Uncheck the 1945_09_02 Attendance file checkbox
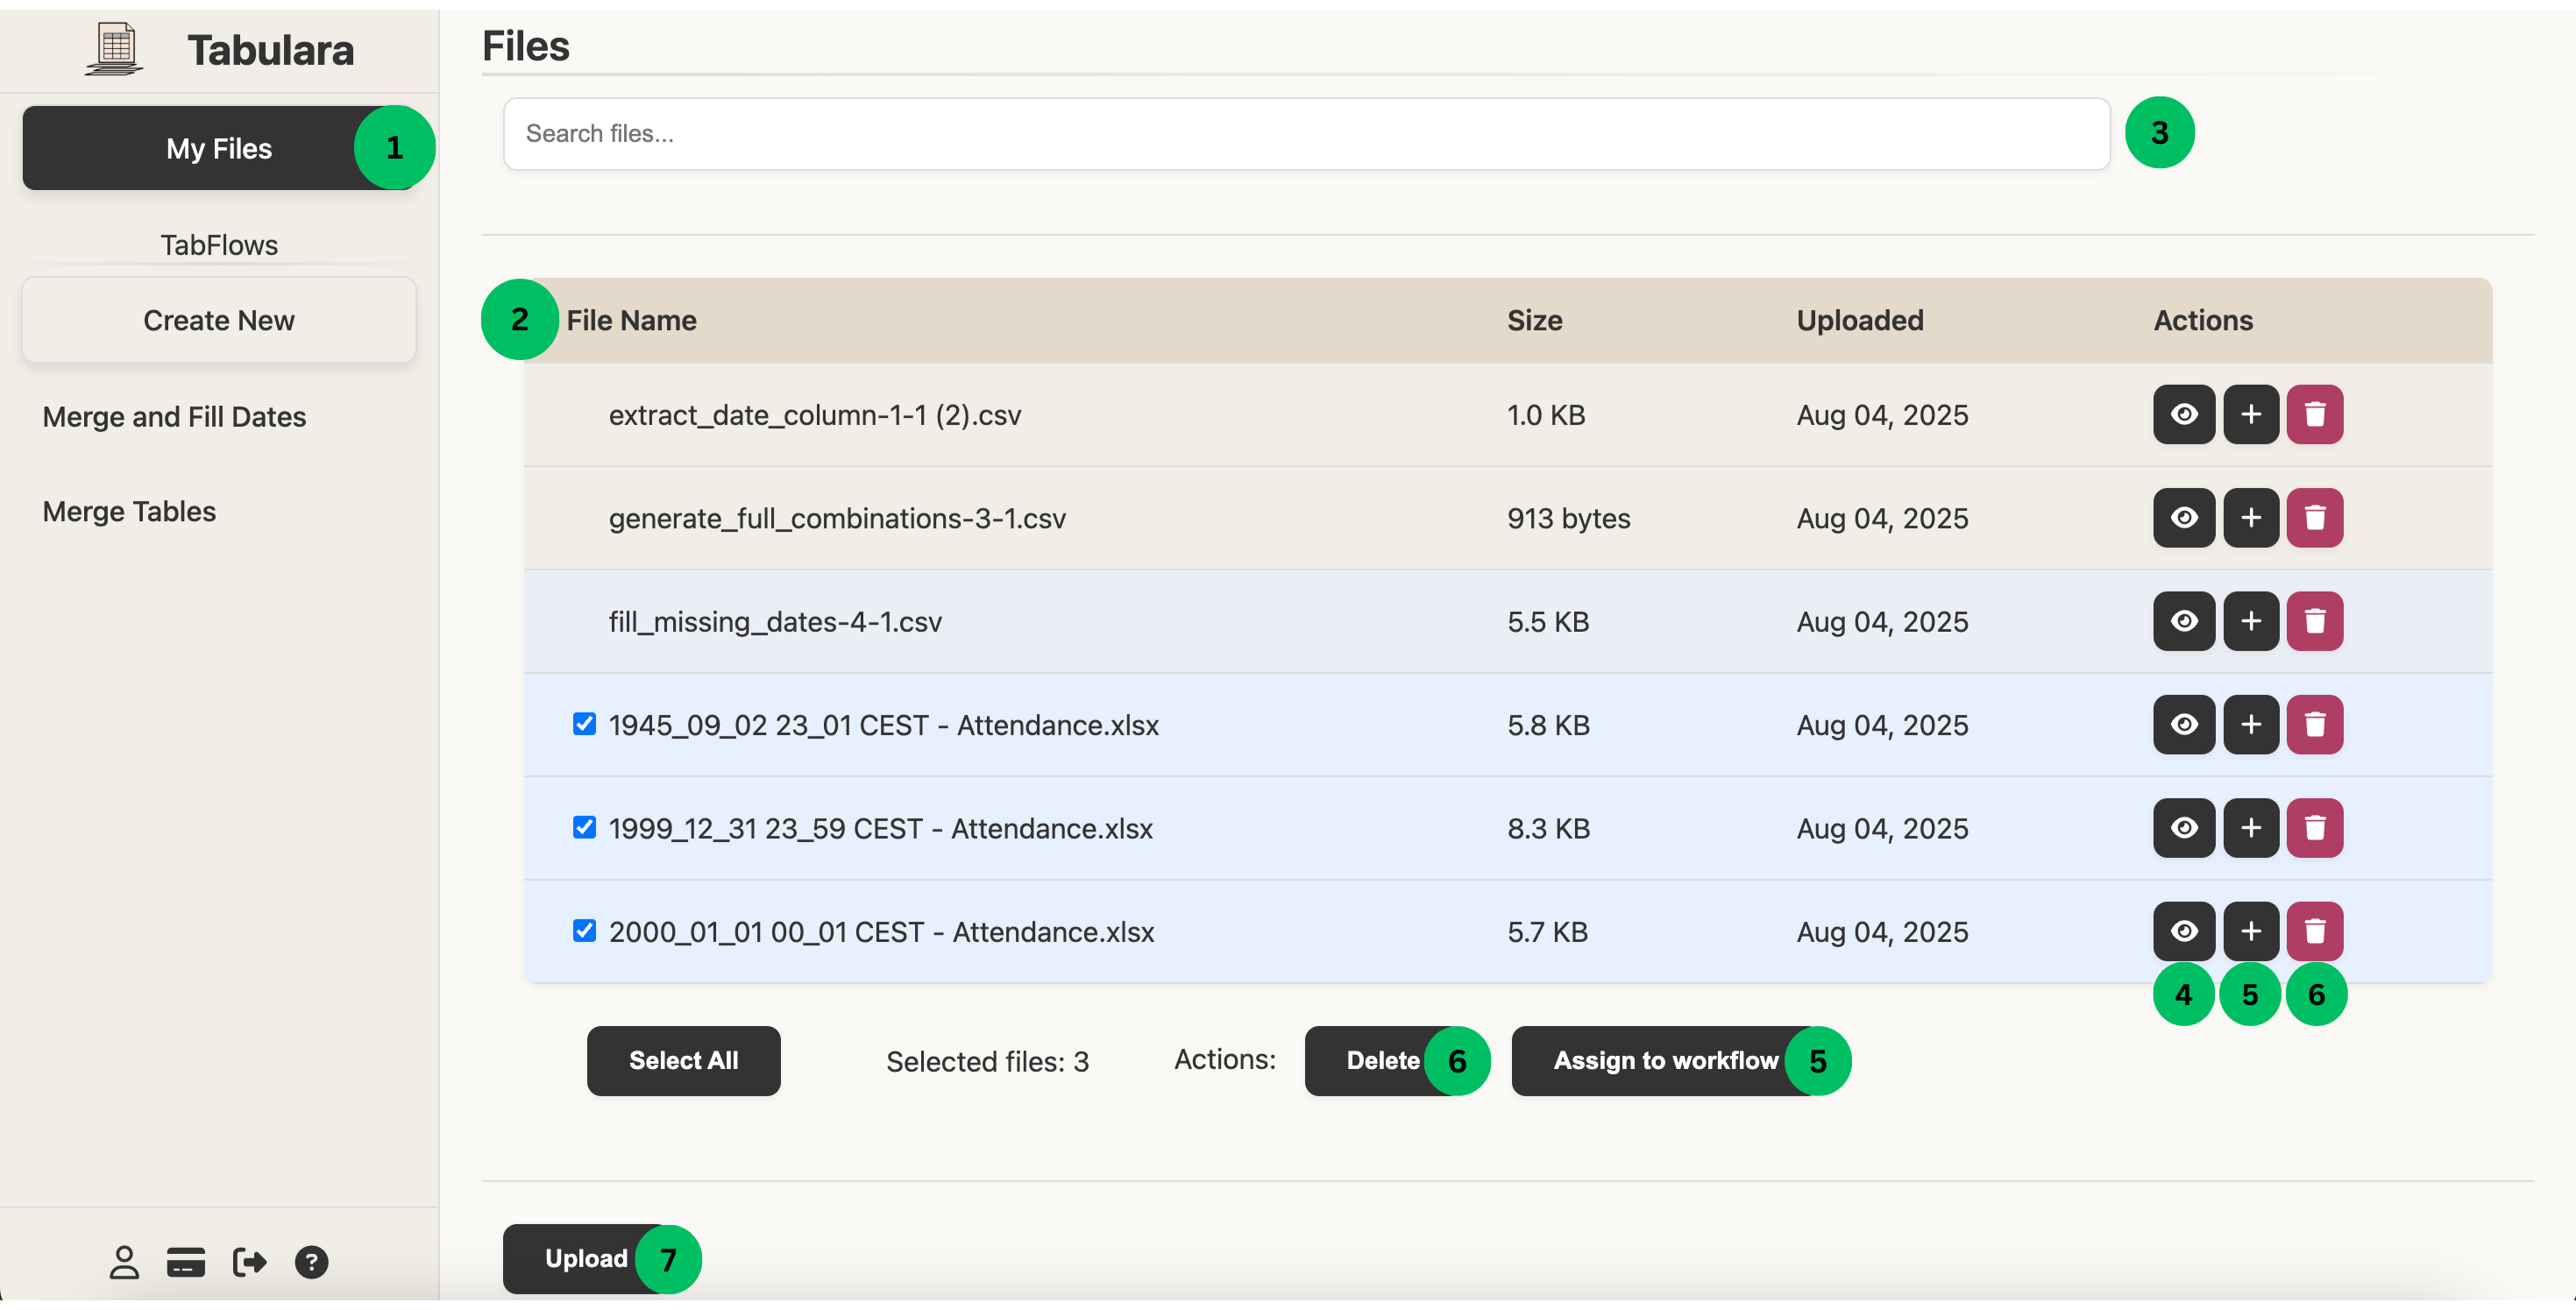The width and height of the screenshot is (2576, 1310). pyautogui.click(x=584, y=724)
